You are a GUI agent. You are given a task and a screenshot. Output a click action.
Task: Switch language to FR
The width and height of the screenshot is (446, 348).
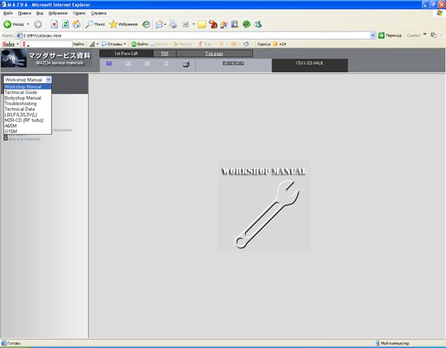click(147, 63)
